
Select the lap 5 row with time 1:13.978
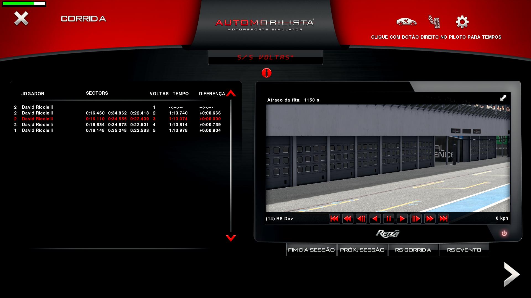point(118,130)
